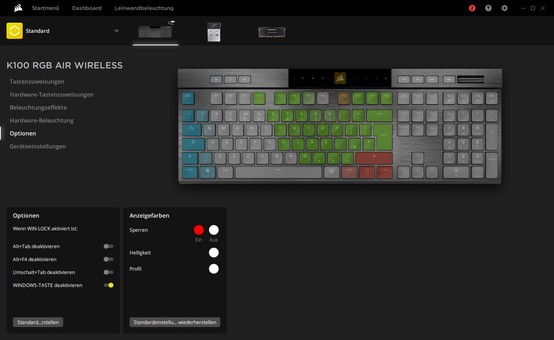Viewport: 554px width, 340px height.
Task: Click the previous track media key
Action: (404, 79)
